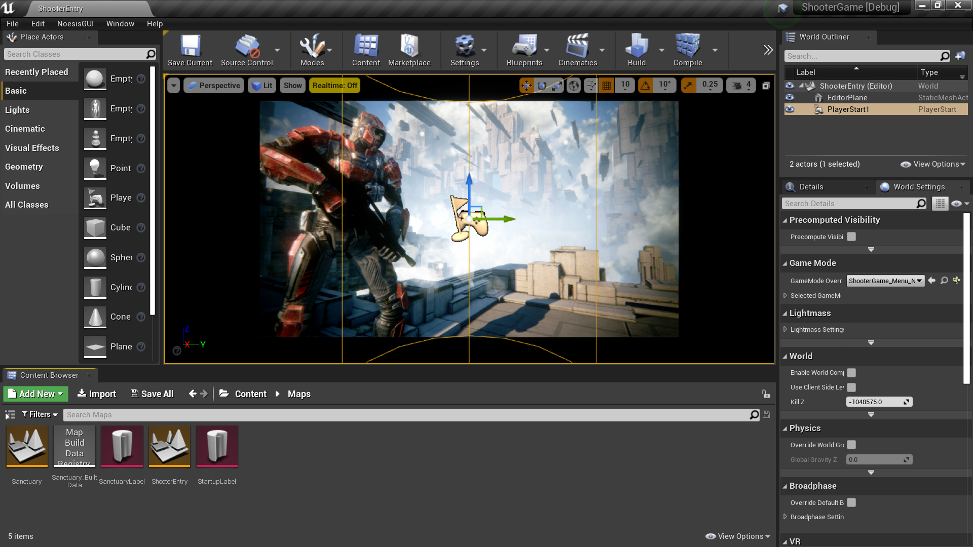Click the Import button in Content Browser

click(x=96, y=394)
